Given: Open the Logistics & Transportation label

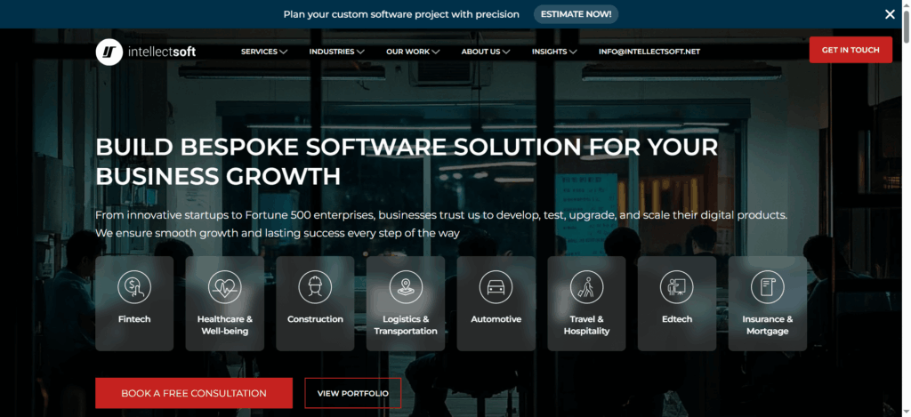Looking at the screenshot, I should coord(406,325).
